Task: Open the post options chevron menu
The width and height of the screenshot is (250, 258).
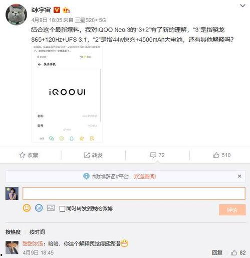Action: (242, 6)
